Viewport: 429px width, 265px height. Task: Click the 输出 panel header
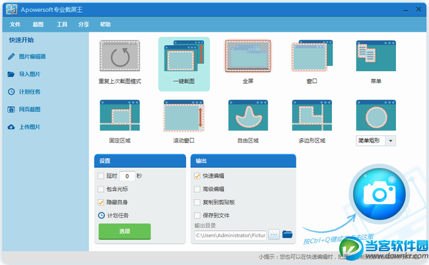[244, 161]
